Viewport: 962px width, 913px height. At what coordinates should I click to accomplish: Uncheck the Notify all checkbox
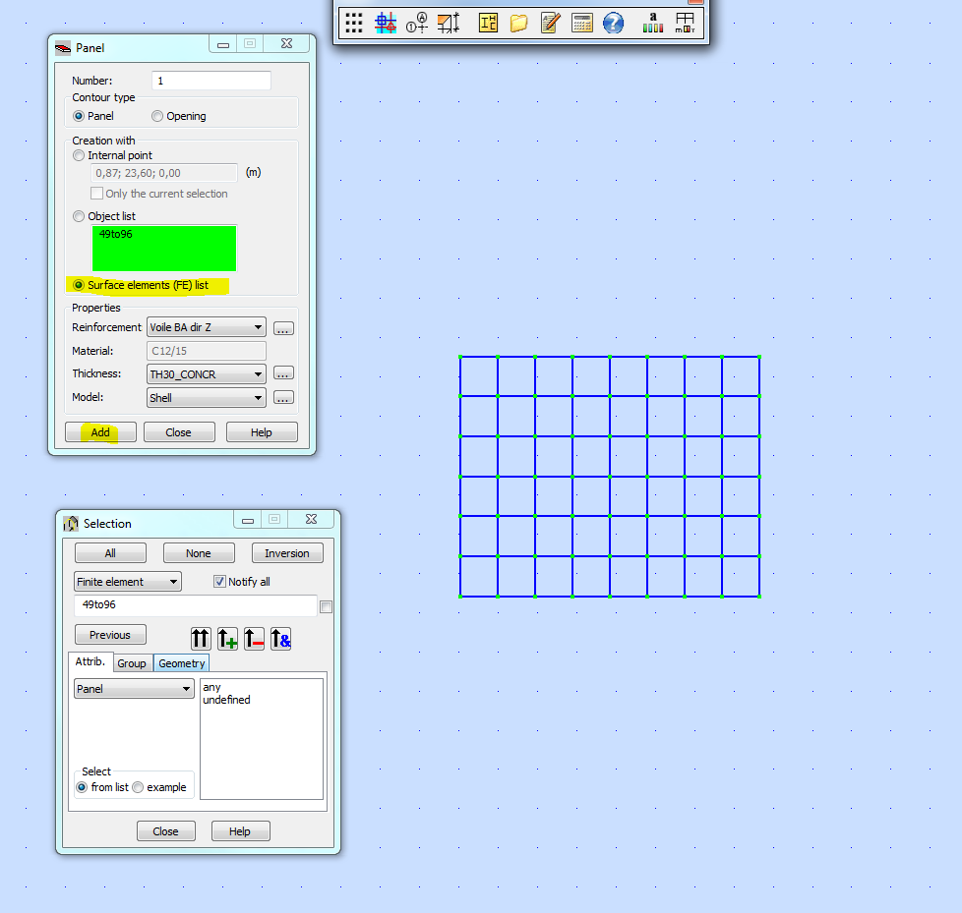pos(218,581)
